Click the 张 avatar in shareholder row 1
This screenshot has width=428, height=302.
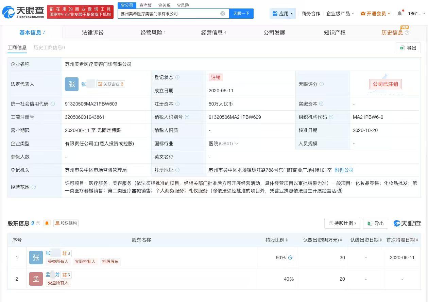(36, 258)
